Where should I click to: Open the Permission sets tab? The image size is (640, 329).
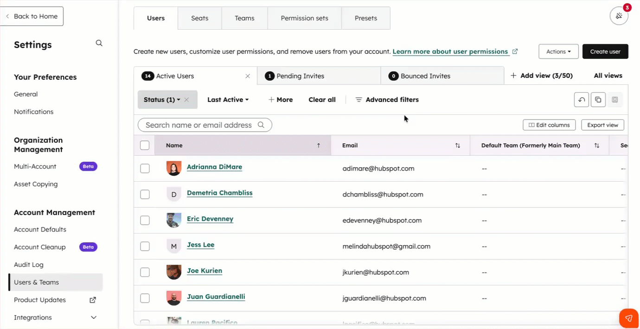pyautogui.click(x=304, y=18)
